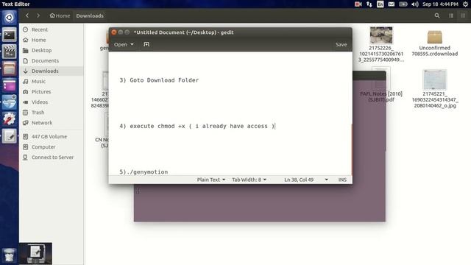Screen dimensions: 471x265
Task: Open the mail indicator in top panel
Action: coord(391,4)
